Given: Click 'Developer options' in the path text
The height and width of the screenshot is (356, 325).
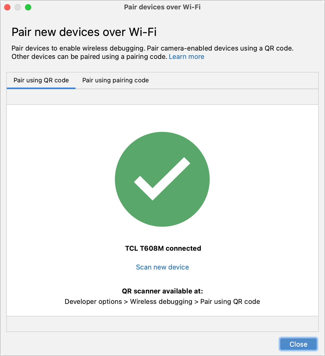Looking at the screenshot, I should tap(93, 302).
